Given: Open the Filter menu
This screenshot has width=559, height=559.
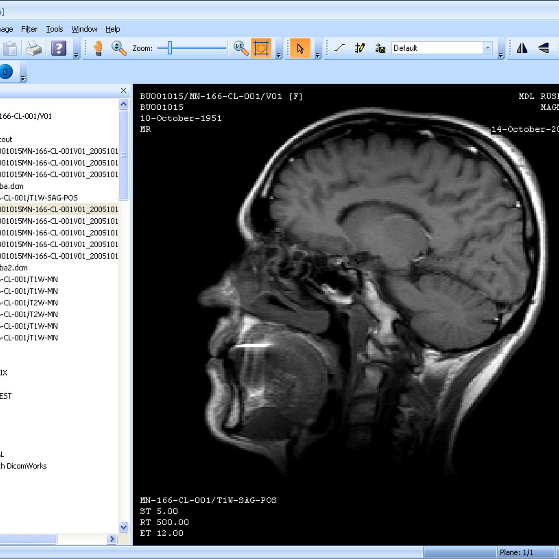Looking at the screenshot, I should 29,29.
